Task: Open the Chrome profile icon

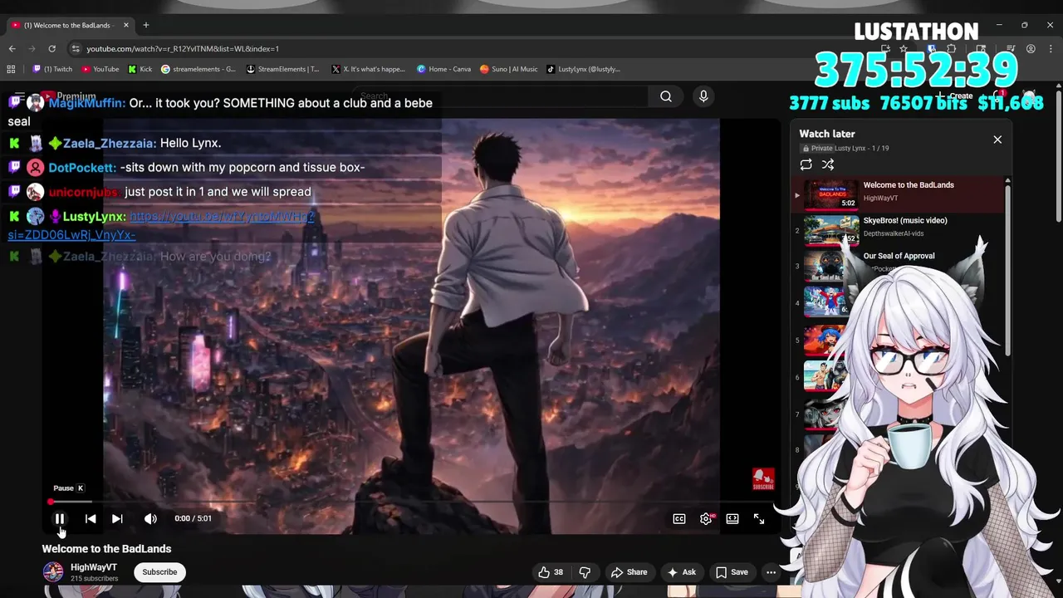Action: [x=1031, y=49]
